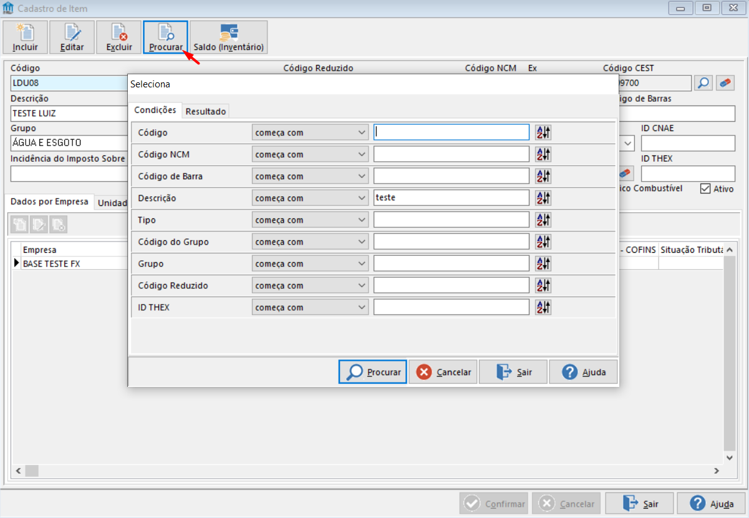Click the Tipo search value field
Viewport: 749px width, 518px height.
pyautogui.click(x=452, y=220)
